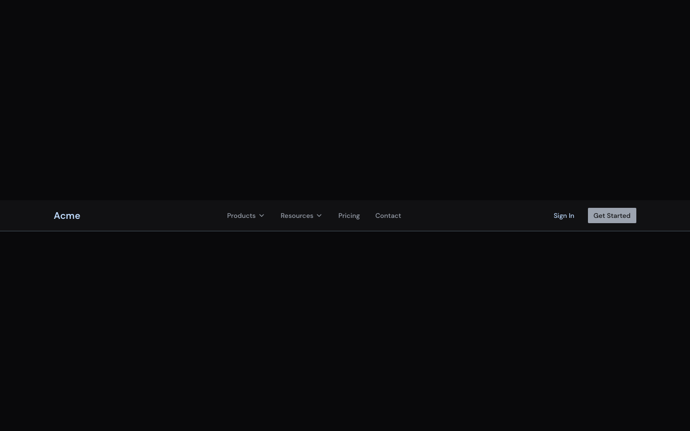This screenshot has width=690, height=431.
Task: Click the chevron arrow next to Resources
Action: (319, 216)
